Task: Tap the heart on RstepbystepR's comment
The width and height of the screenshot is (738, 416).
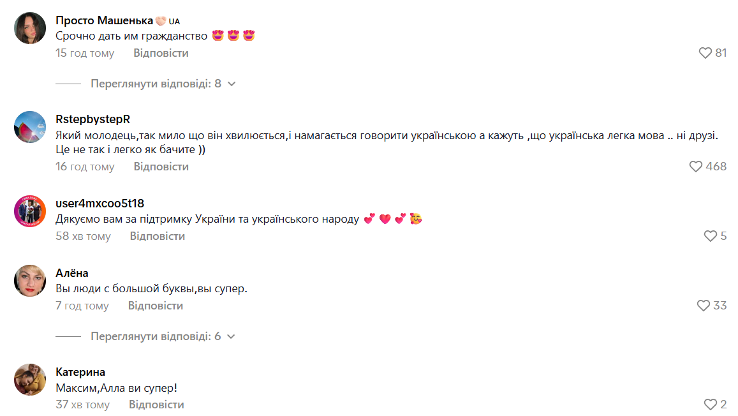Action: point(697,167)
